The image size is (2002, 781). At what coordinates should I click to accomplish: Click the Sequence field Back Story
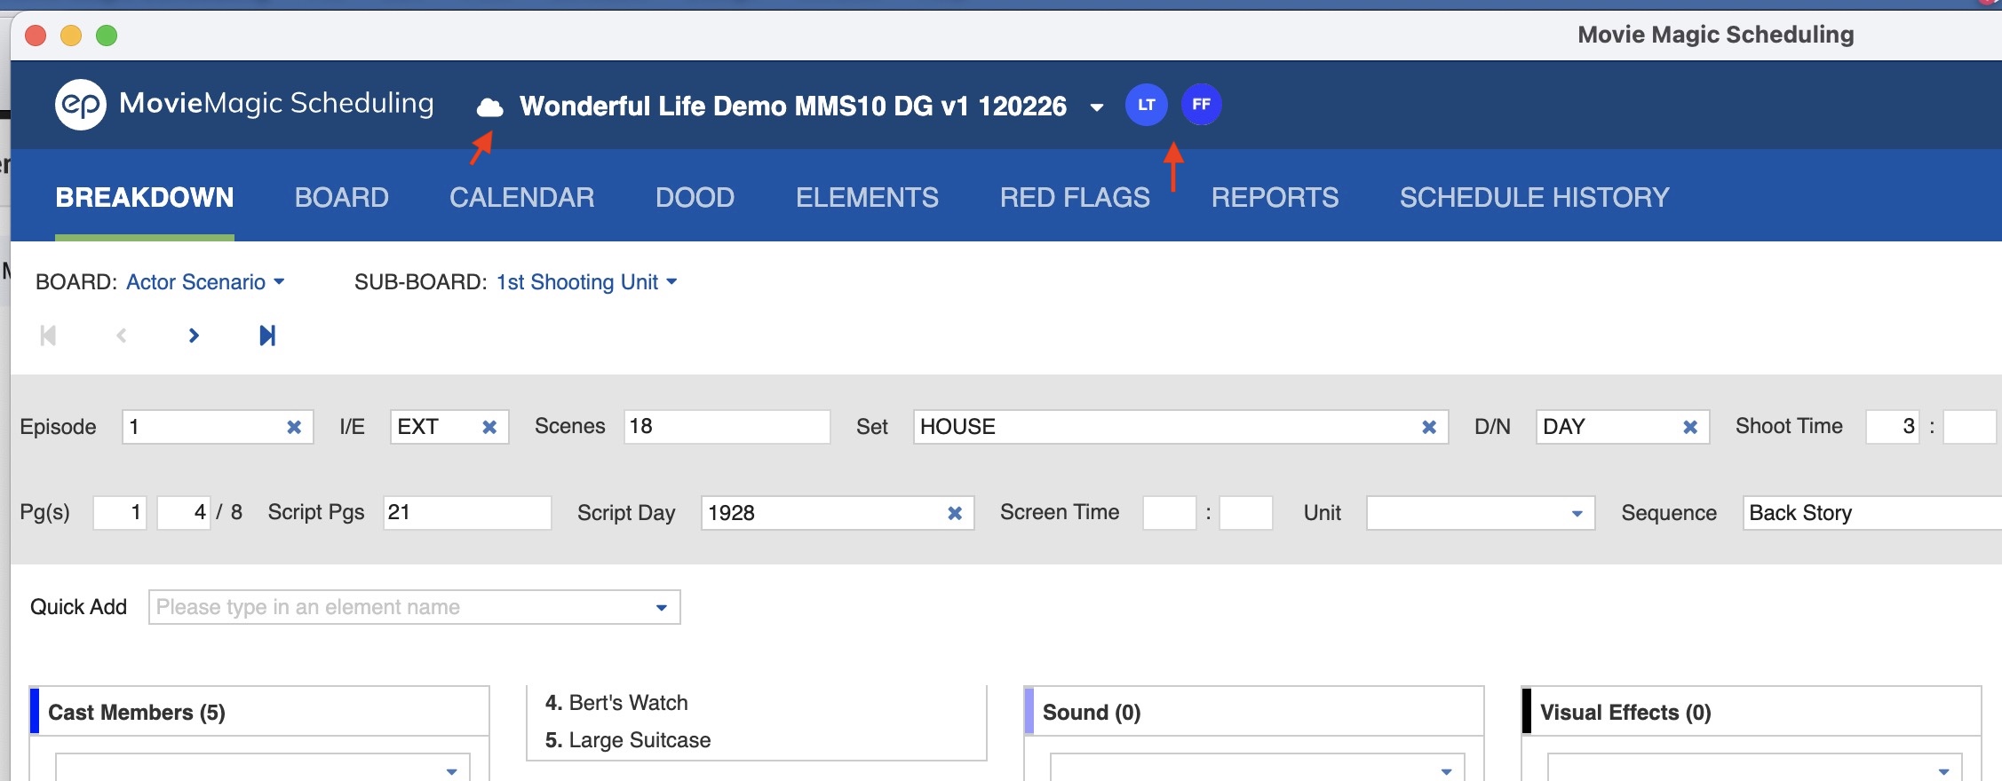point(1872,513)
